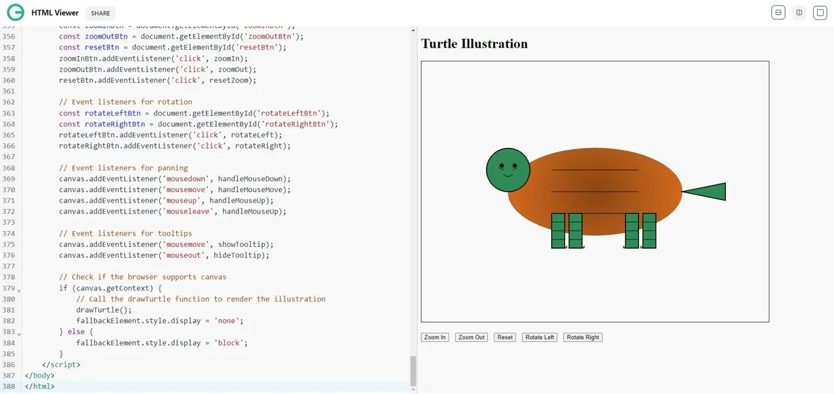This screenshot has height=394, width=834.
Task: Click the green HTML Viewer logo icon
Action: pyautogui.click(x=16, y=12)
